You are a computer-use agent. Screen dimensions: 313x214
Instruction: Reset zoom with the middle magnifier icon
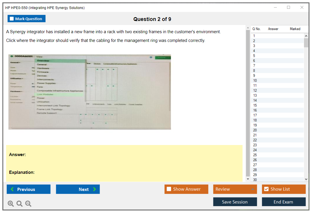[20, 204]
